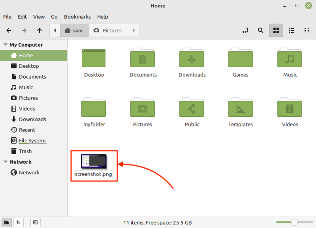
Task: Select Documents in the sidebar
Action: [34, 77]
